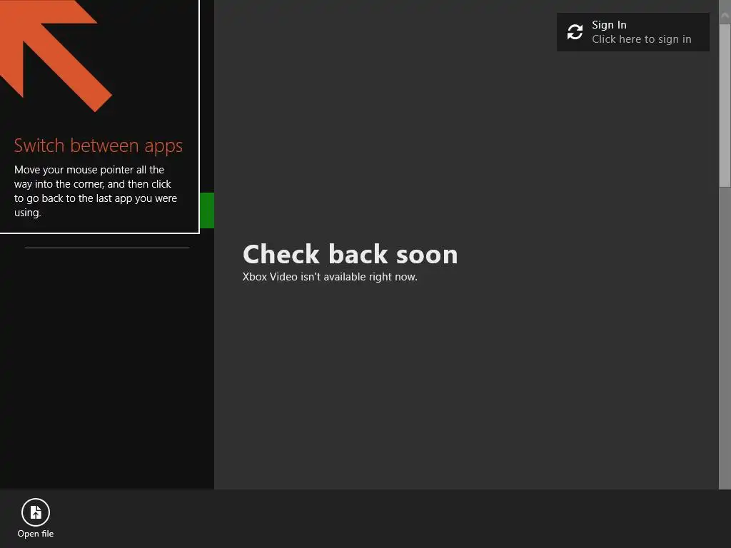This screenshot has width=731, height=548.
Task: Click the sync arrows sign-in icon
Action: click(x=575, y=32)
